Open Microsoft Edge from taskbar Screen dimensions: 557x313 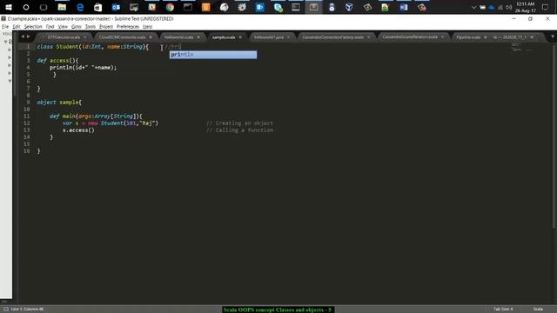click(x=80, y=7)
